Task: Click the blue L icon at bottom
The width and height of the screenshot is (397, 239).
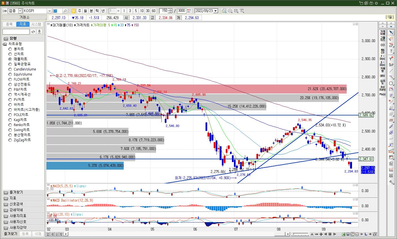Action: click(x=366, y=234)
